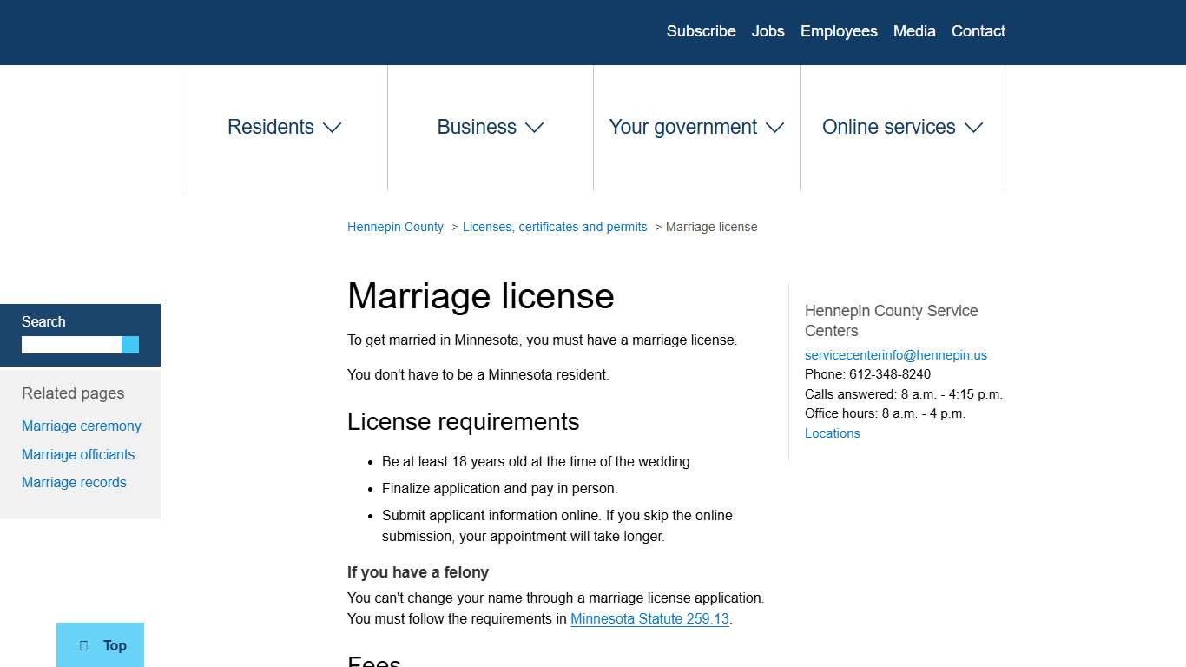Expand the Your government dropdown
The image size is (1186, 667).
tap(695, 127)
